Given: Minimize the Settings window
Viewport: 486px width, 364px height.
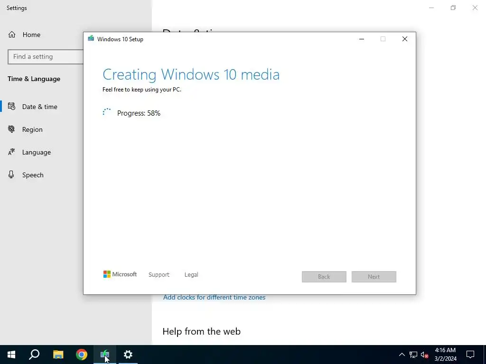Looking at the screenshot, I should pyautogui.click(x=431, y=8).
